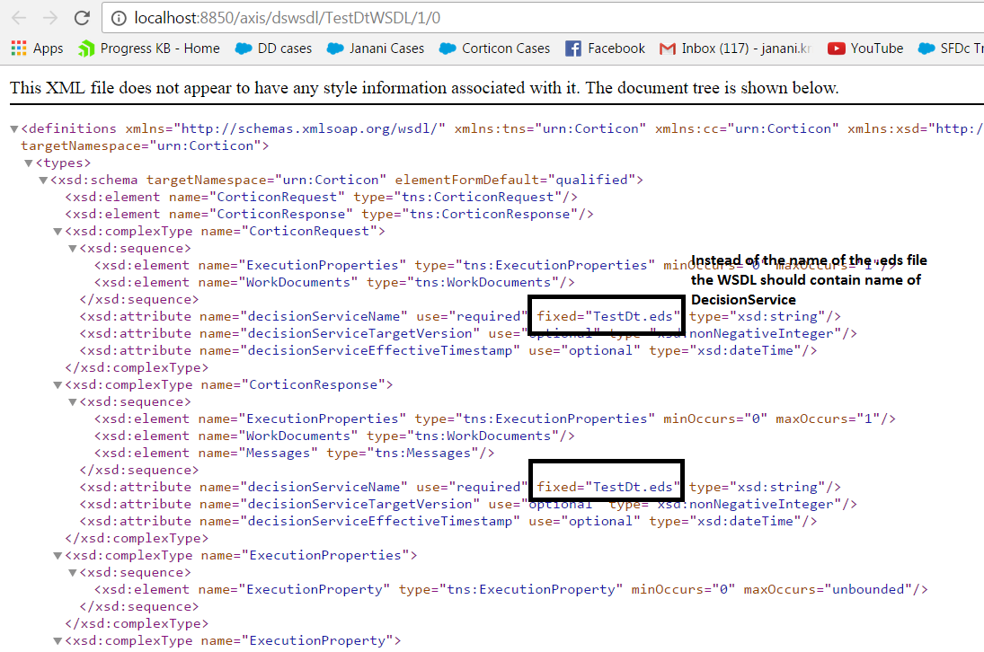Click the browser forward arrow

click(x=50, y=18)
